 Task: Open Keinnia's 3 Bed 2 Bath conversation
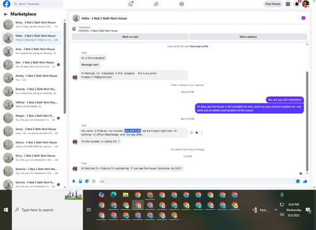[32, 185]
